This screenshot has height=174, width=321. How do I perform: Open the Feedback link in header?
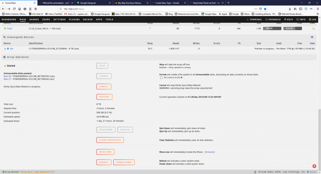click(x=273, y=20)
